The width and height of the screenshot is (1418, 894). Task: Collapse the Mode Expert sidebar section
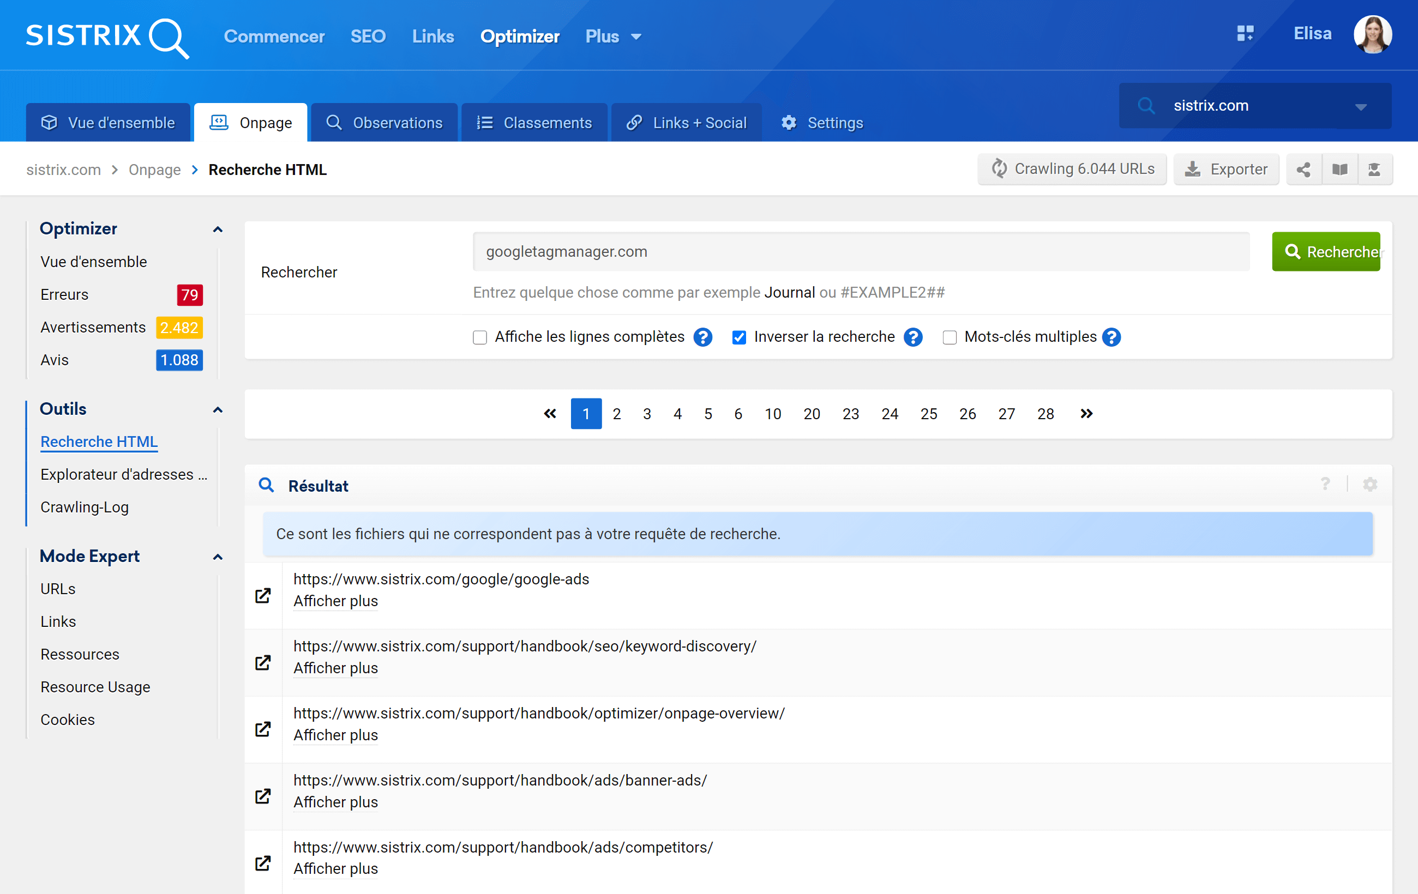pos(218,557)
